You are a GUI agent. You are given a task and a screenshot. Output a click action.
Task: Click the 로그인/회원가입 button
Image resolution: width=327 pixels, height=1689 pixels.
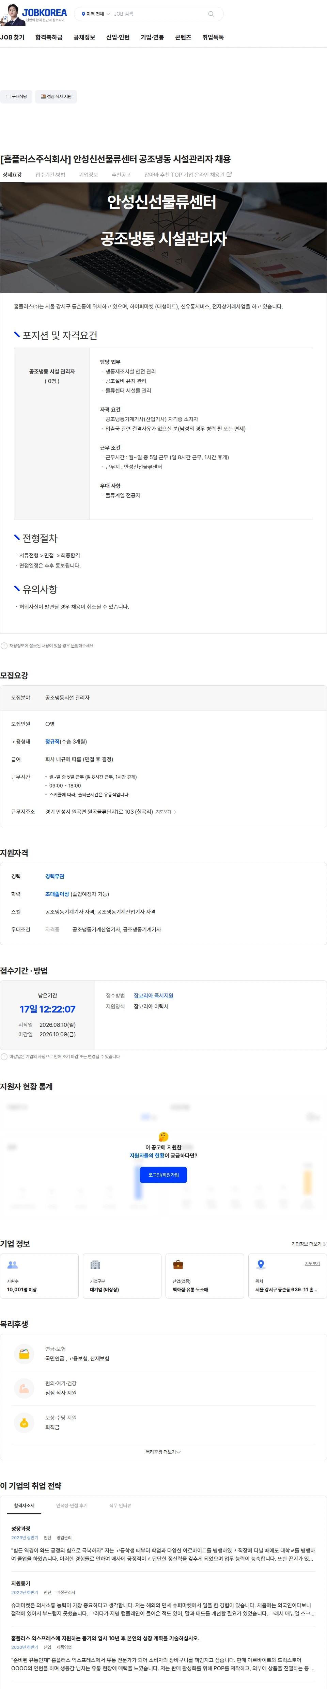coord(163,1175)
